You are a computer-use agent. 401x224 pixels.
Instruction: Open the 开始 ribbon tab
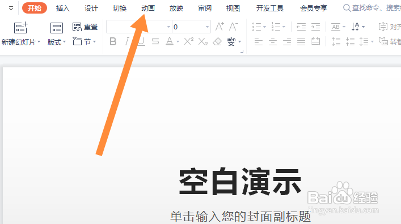point(35,8)
